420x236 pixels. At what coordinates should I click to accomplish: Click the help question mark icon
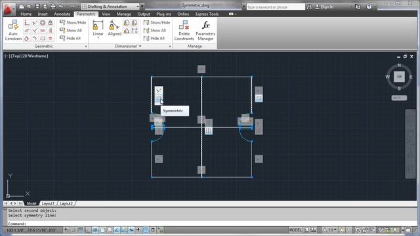(369, 7)
